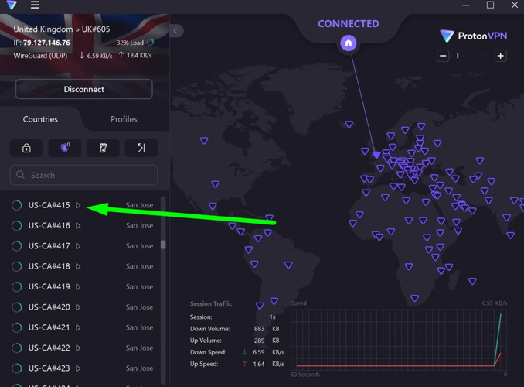Select US-CA#420 server entry
The width and height of the screenshot is (524, 387).
pyautogui.click(x=49, y=307)
